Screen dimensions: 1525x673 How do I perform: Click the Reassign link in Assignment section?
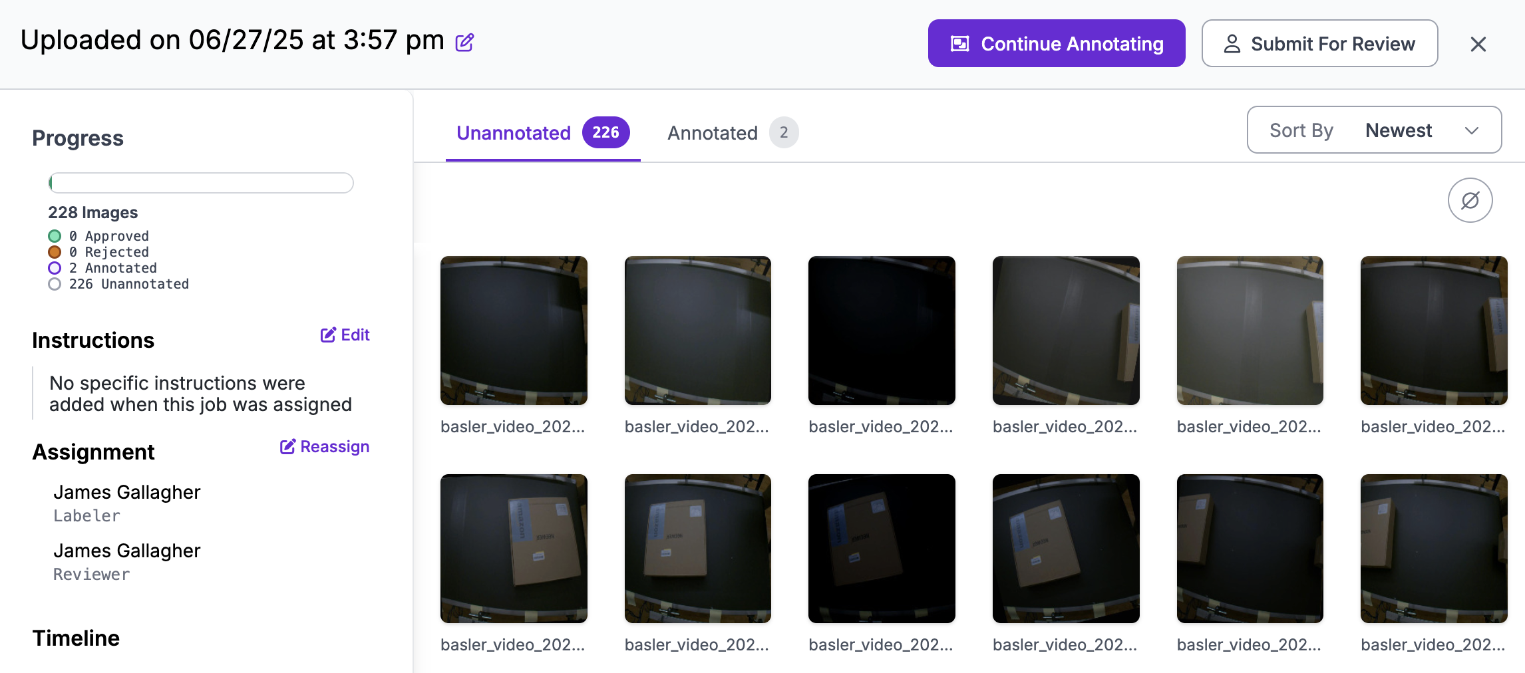(334, 446)
